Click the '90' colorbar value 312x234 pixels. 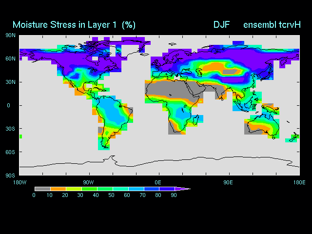(174, 195)
